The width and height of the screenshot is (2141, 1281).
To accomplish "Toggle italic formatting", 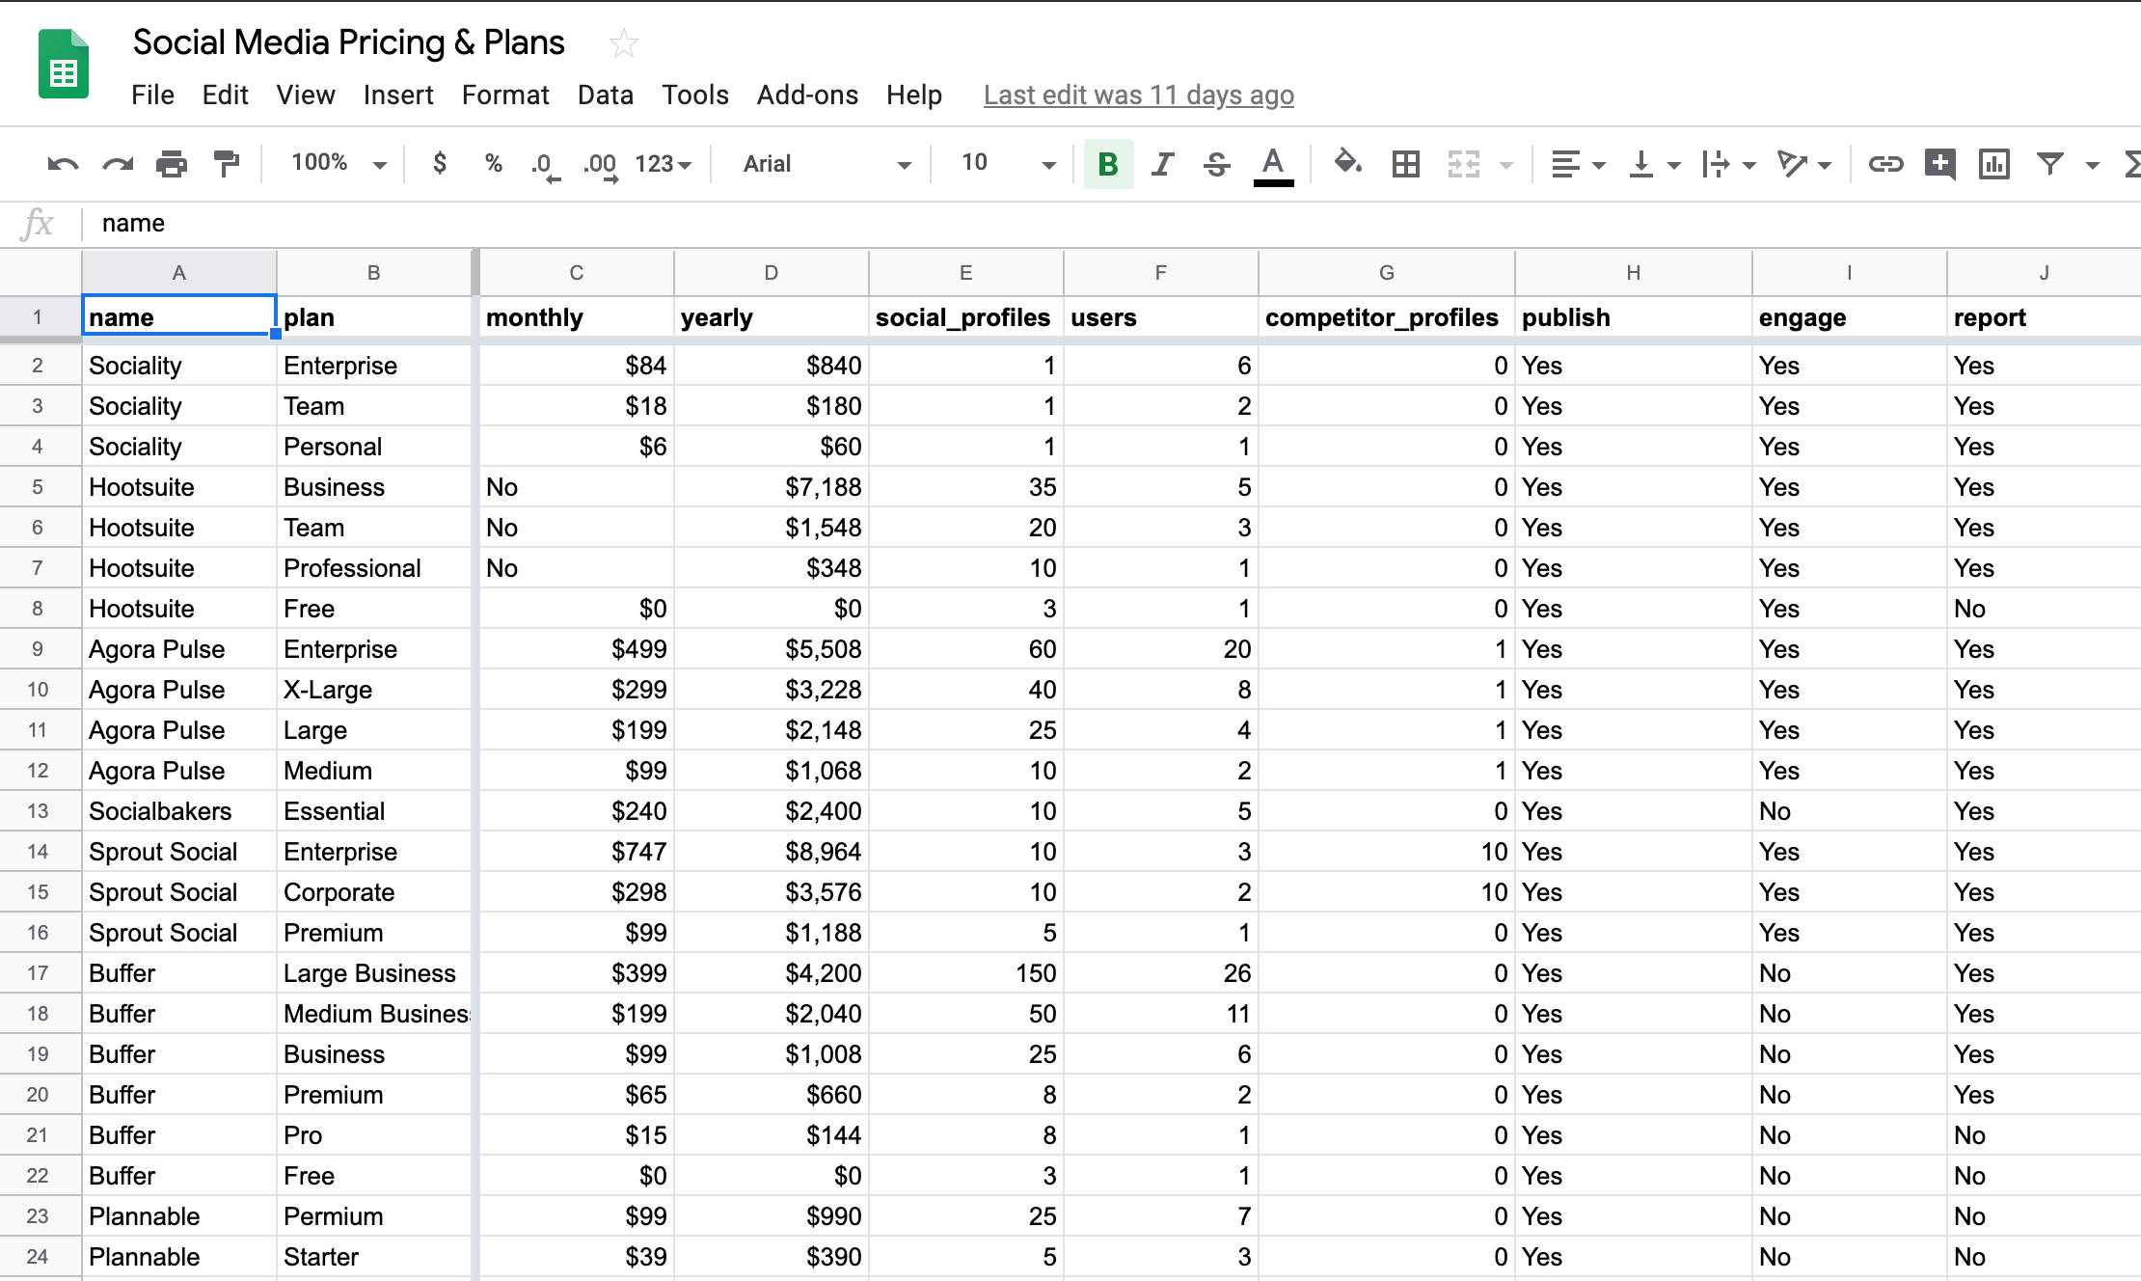I will [x=1163, y=164].
